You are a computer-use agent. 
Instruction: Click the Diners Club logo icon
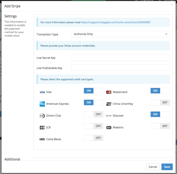click(42, 116)
